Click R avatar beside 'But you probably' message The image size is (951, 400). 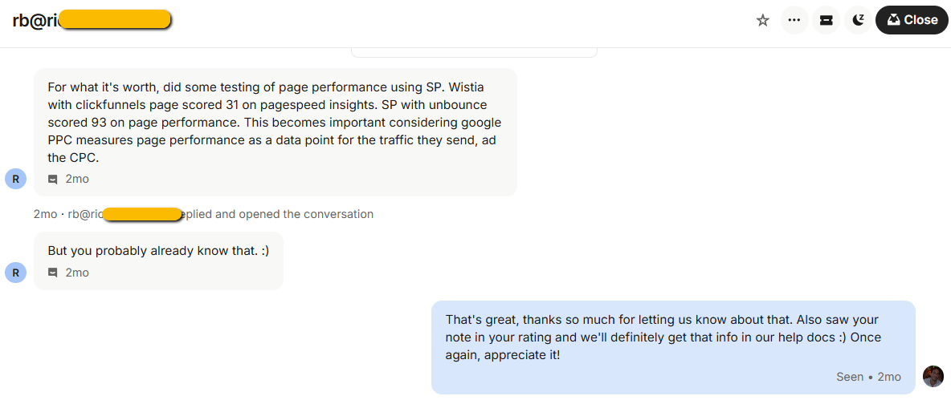15,273
